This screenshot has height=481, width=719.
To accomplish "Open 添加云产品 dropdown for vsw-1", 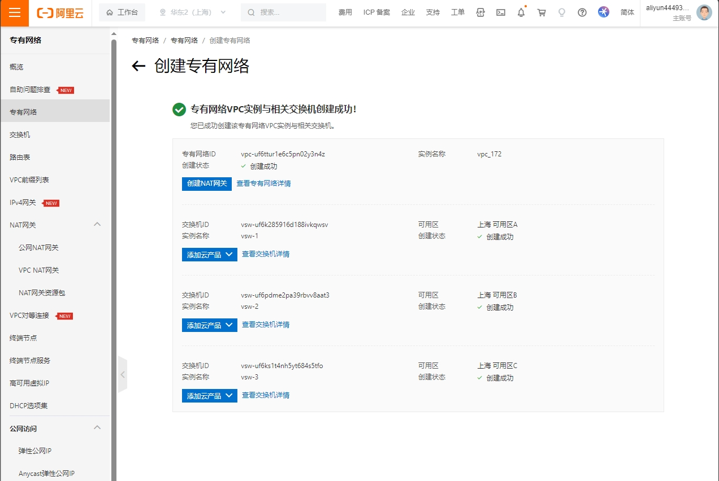I will tap(209, 255).
